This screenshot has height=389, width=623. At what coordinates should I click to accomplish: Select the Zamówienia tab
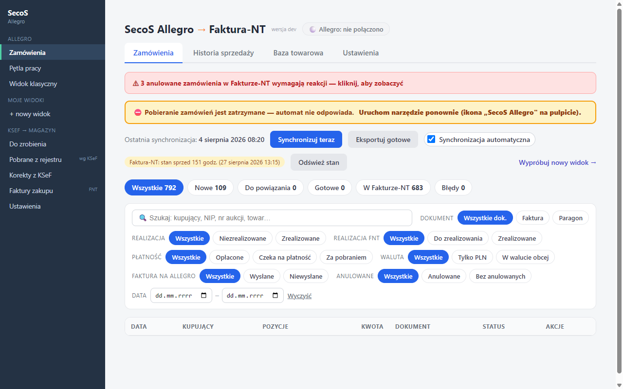[153, 53]
